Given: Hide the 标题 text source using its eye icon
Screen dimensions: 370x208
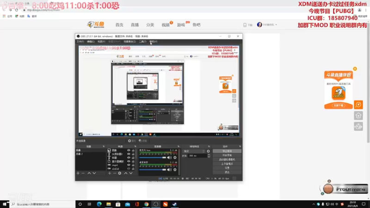Looking at the screenshot, I should pyautogui.click(x=129, y=158).
